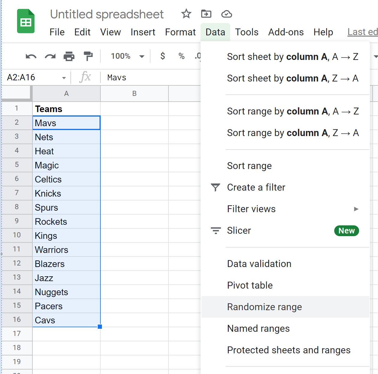
Task: Select column B header
Action: (x=134, y=93)
